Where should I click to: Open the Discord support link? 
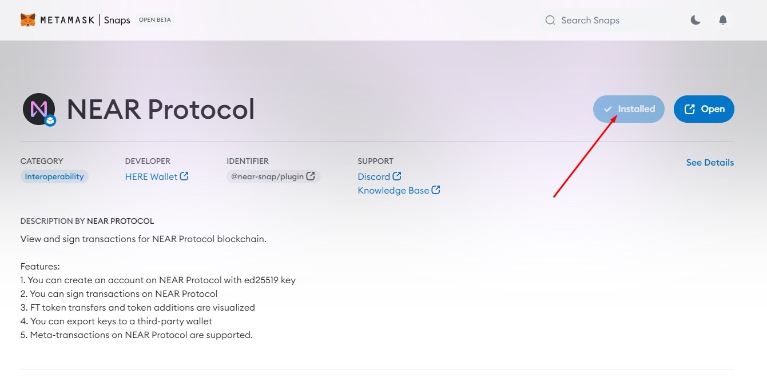[373, 177]
